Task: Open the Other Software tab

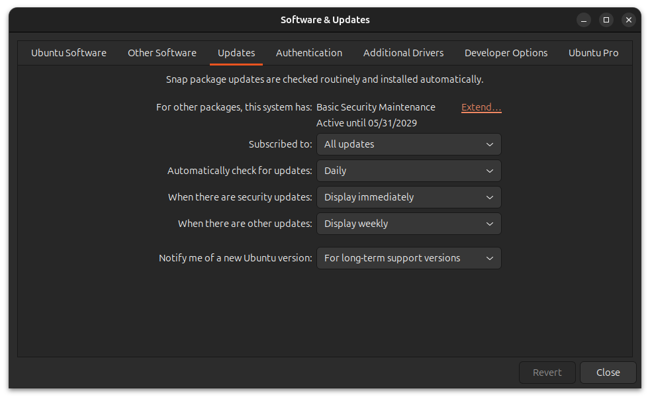Action: 162,53
